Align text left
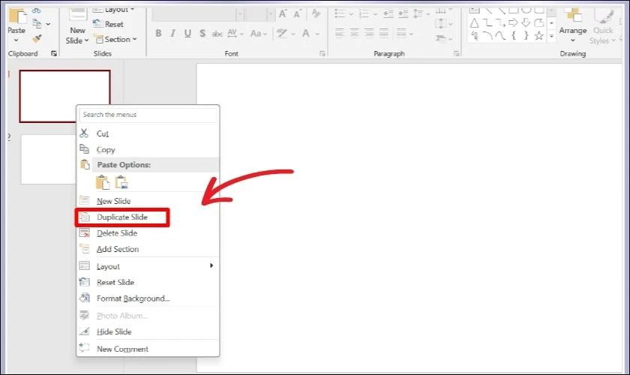Screen dimensions: 630x375 coord(340,33)
